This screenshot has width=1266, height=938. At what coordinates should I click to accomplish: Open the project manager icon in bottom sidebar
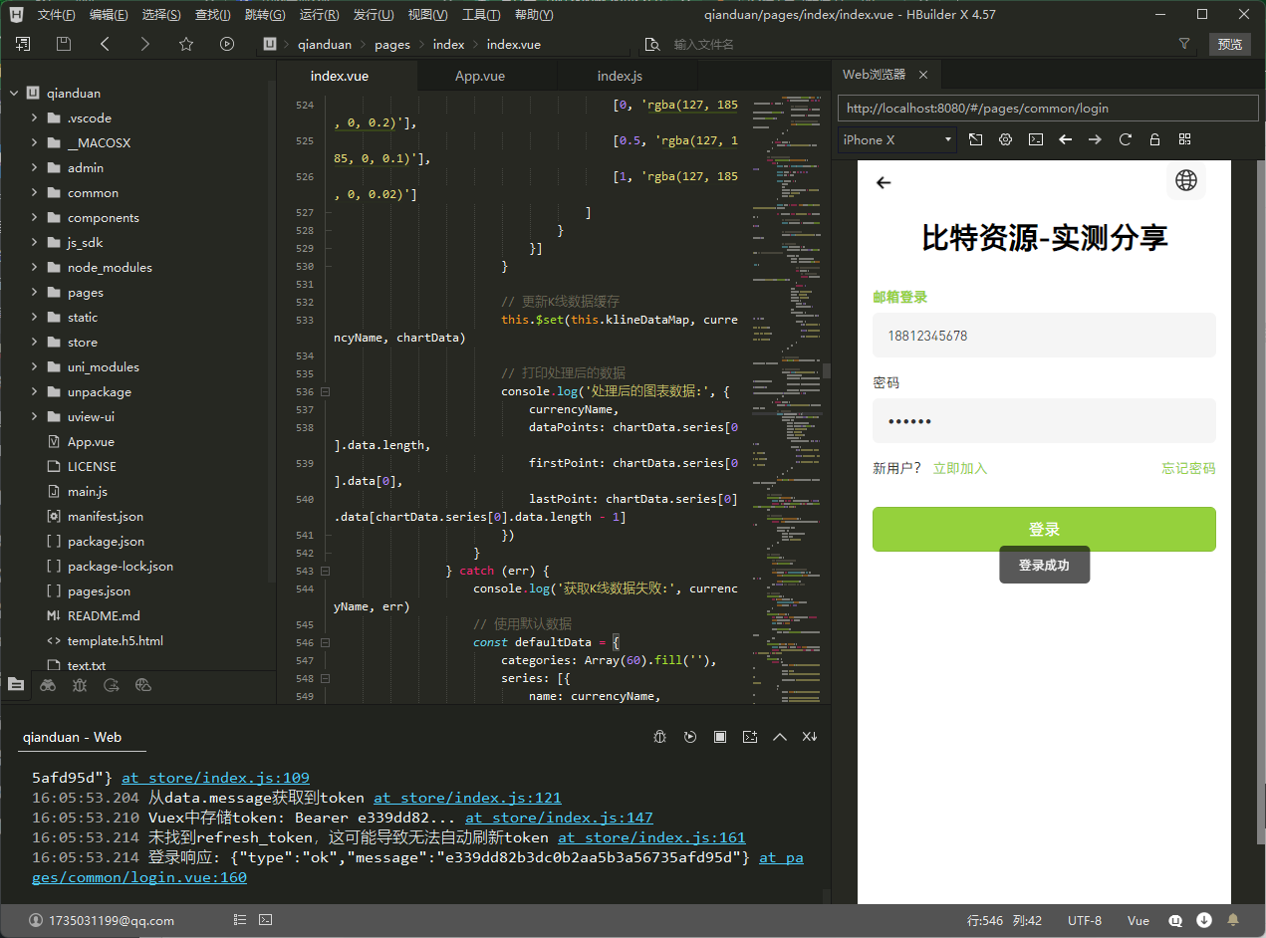[x=15, y=684]
